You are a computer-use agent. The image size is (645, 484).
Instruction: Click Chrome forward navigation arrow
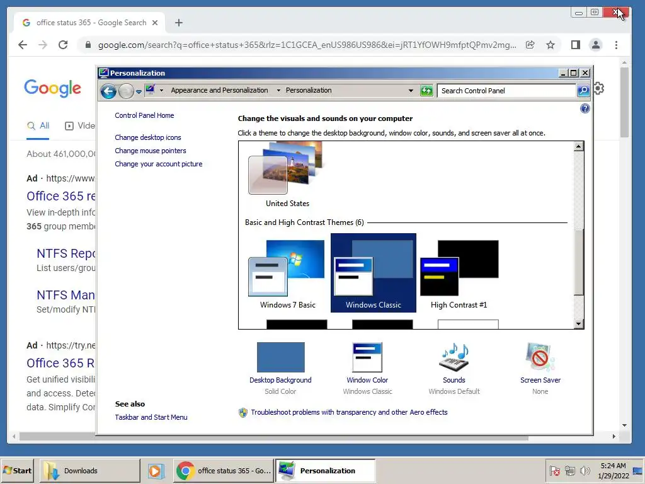[x=43, y=45]
